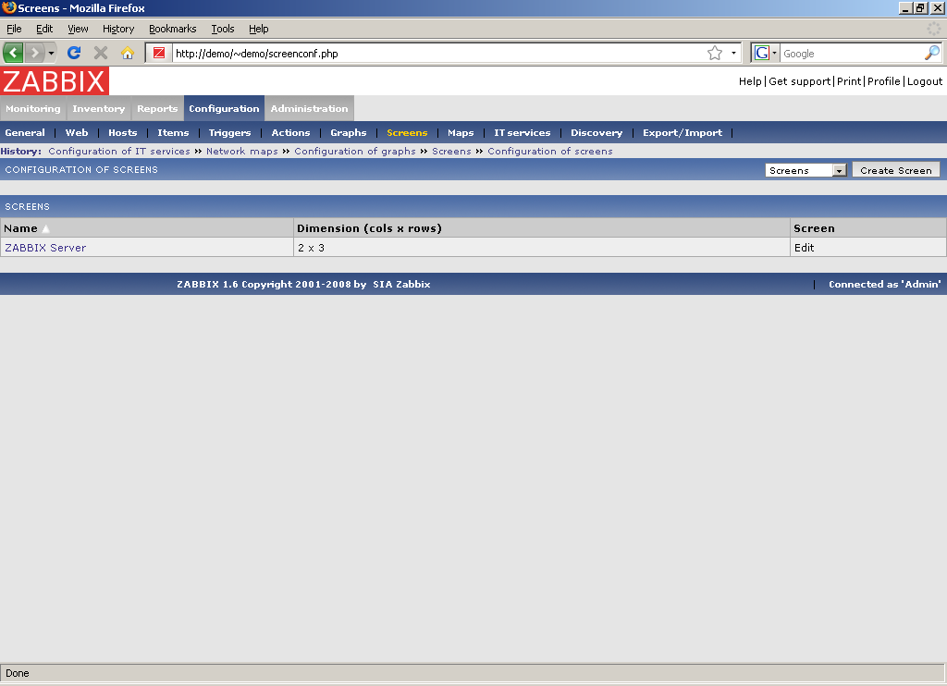Open the ZABBIX Server screen link
The width and height of the screenshot is (947, 686).
coord(45,248)
